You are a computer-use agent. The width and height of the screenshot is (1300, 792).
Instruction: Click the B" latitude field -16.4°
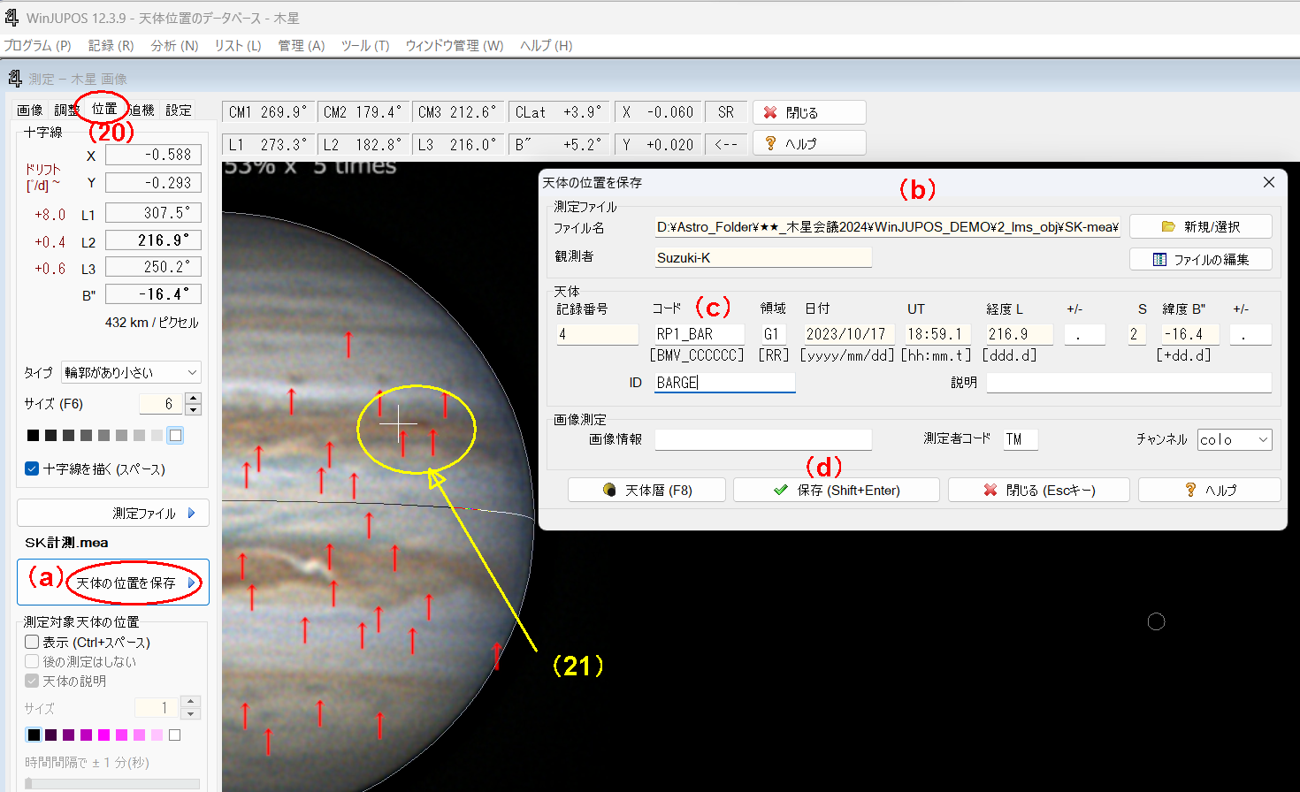pos(153,294)
